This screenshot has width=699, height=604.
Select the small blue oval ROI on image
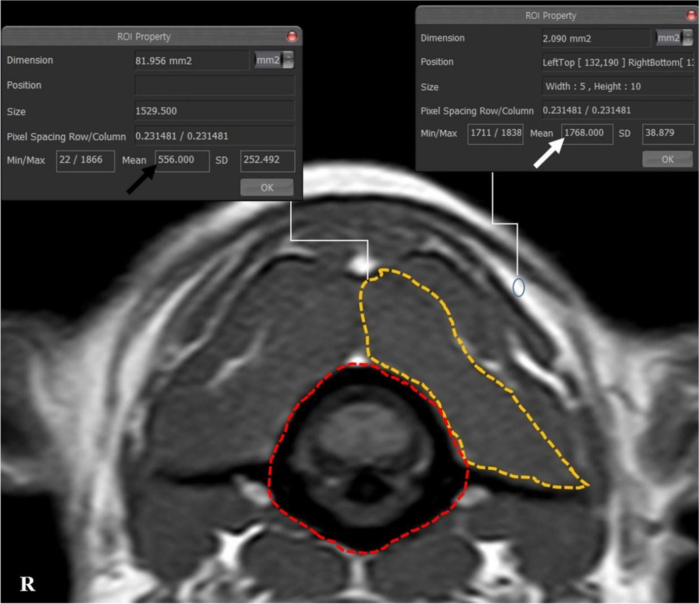(x=518, y=287)
